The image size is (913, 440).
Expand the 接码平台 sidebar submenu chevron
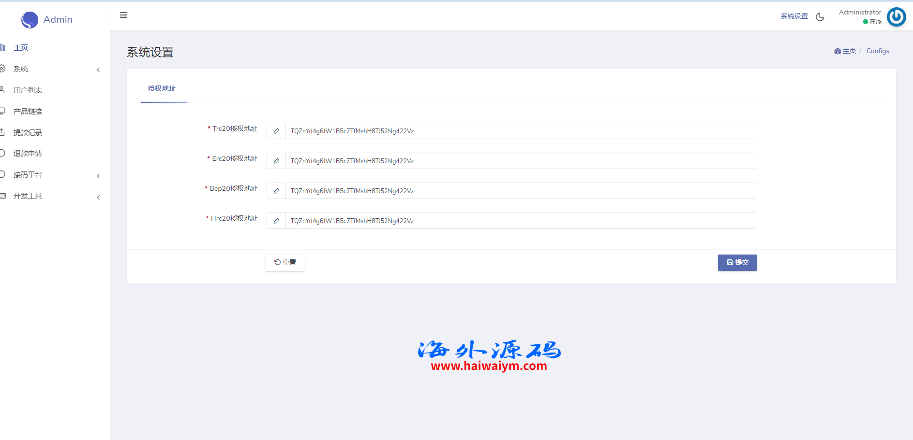coord(98,176)
